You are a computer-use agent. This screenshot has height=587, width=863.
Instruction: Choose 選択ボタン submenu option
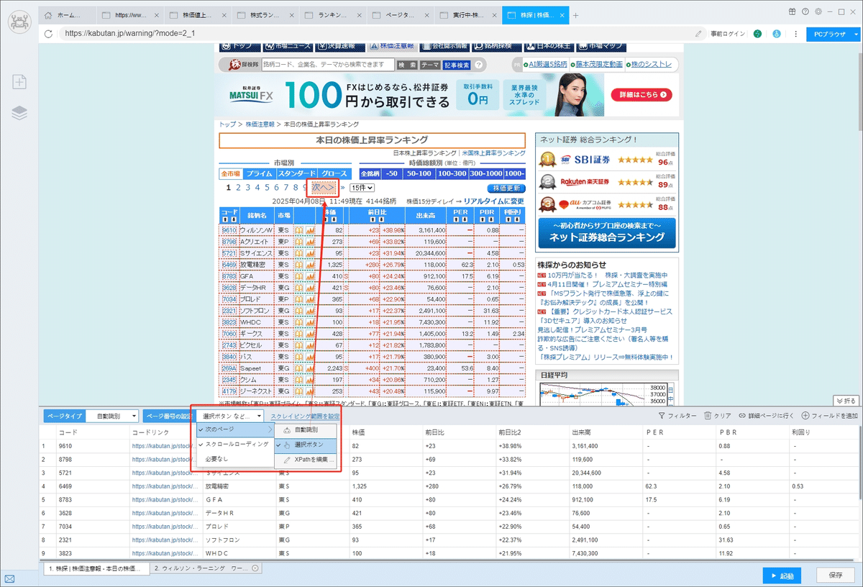coord(306,445)
